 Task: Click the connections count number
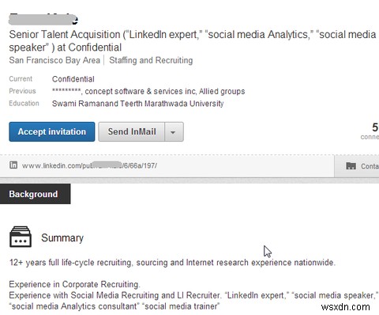tap(375, 127)
